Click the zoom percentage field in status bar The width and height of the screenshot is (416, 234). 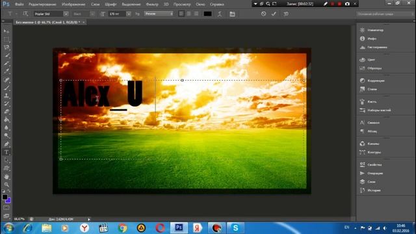(x=19, y=219)
